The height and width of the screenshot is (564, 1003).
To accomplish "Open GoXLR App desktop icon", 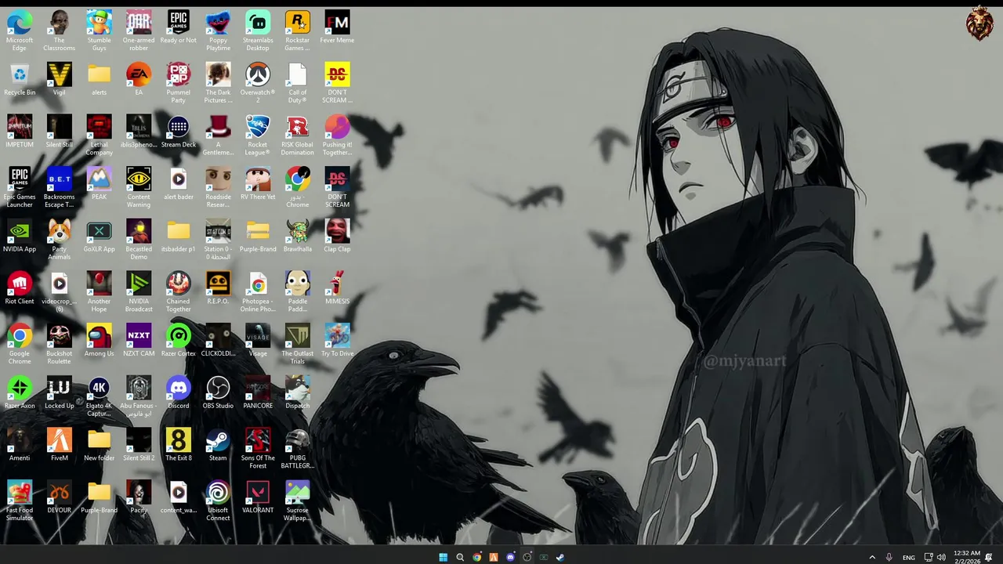I will tap(99, 237).
